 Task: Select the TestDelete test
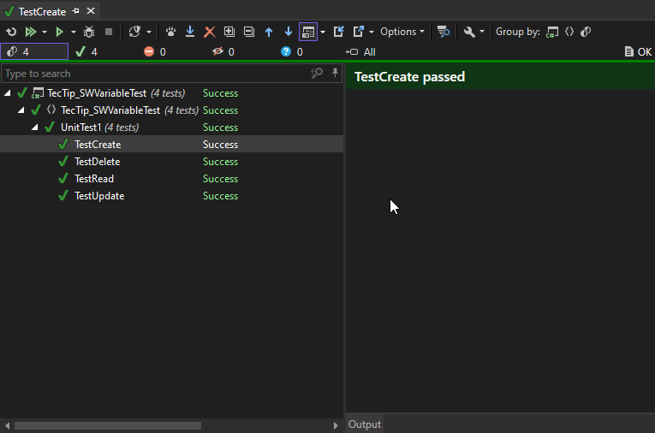click(x=172, y=162)
